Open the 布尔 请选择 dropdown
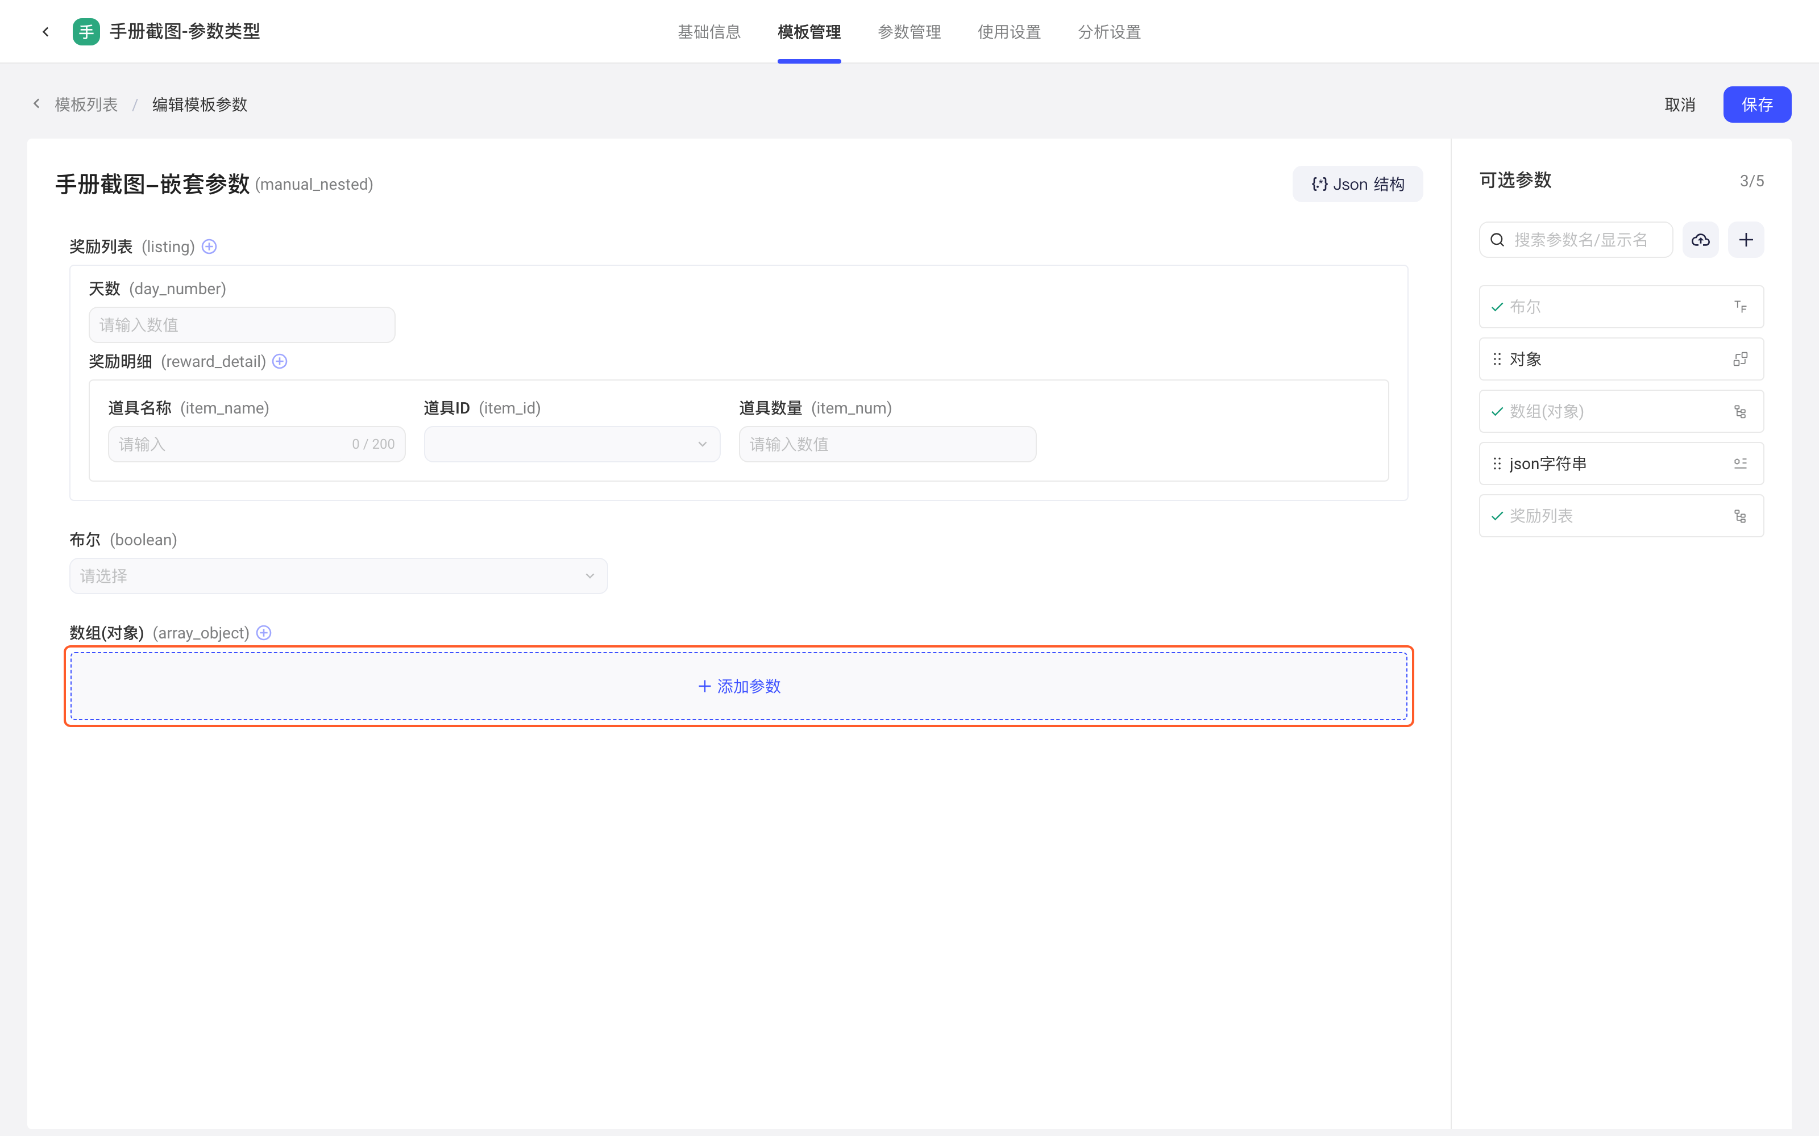 338,575
